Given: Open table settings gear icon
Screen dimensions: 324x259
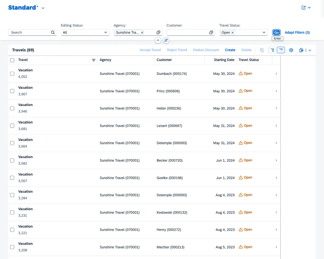Looking at the screenshot, I should click(291, 50).
